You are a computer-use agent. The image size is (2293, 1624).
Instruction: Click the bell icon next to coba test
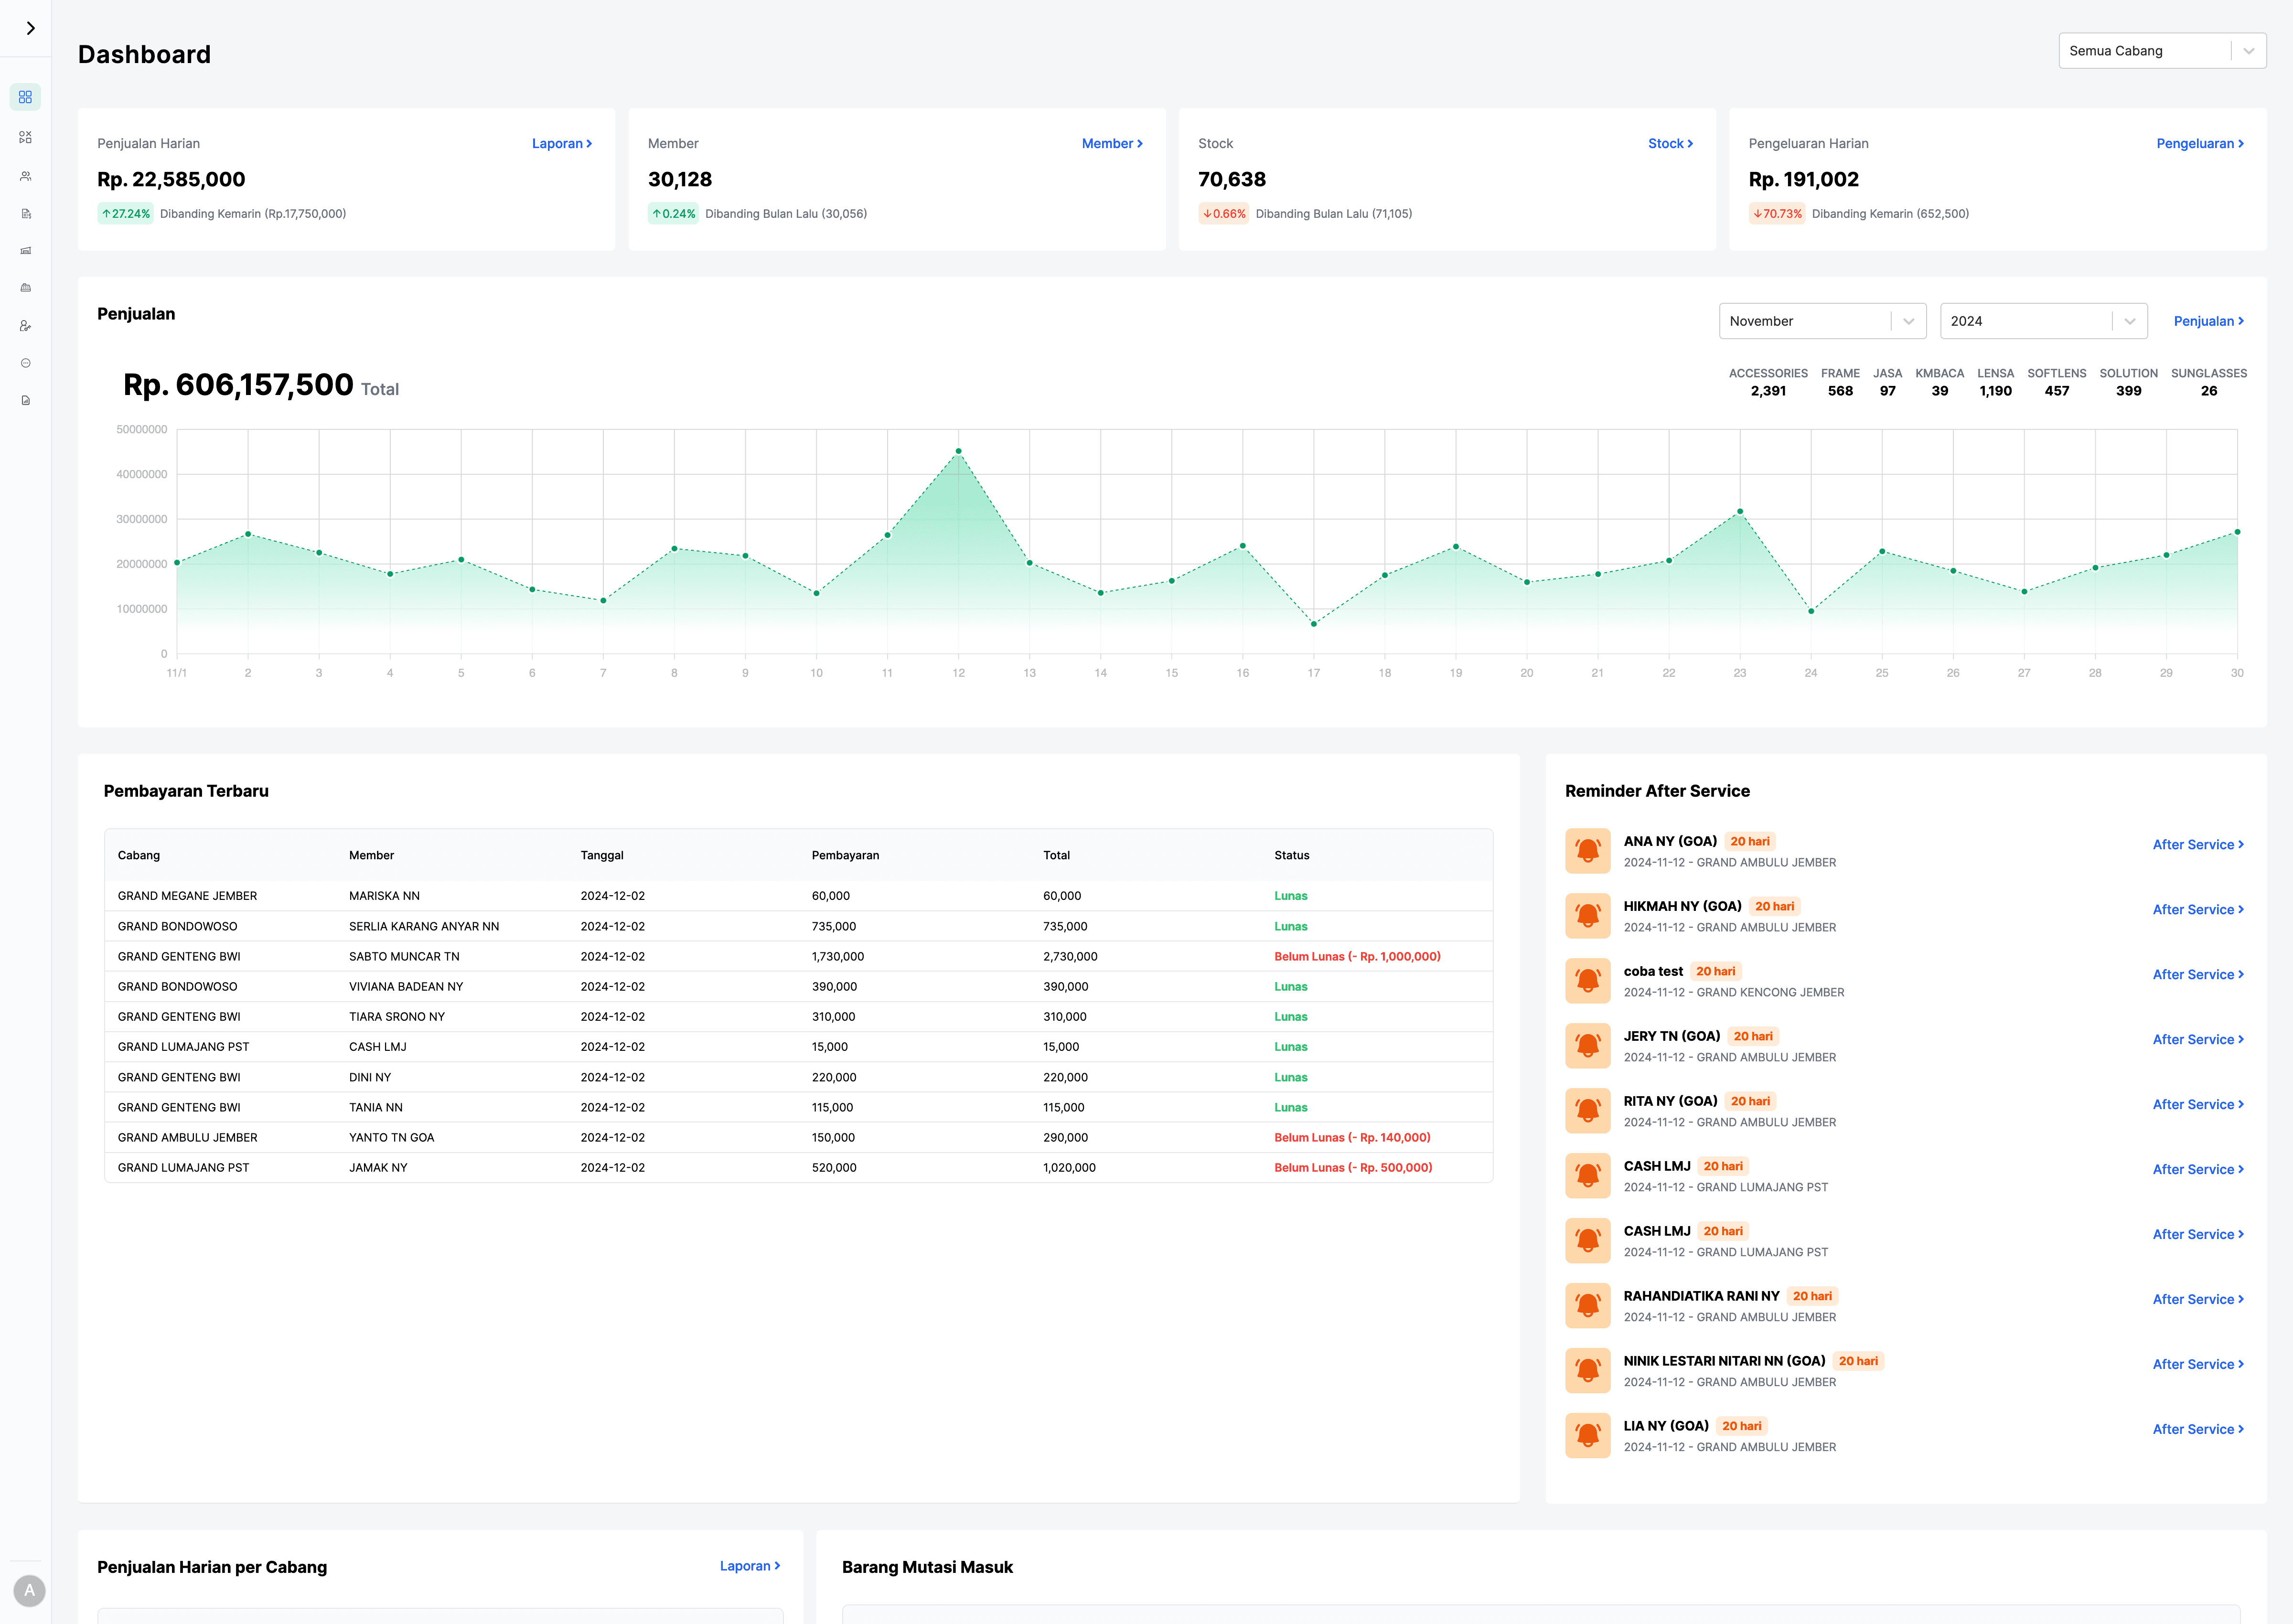pyautogui.click(x=1587, y=981)
